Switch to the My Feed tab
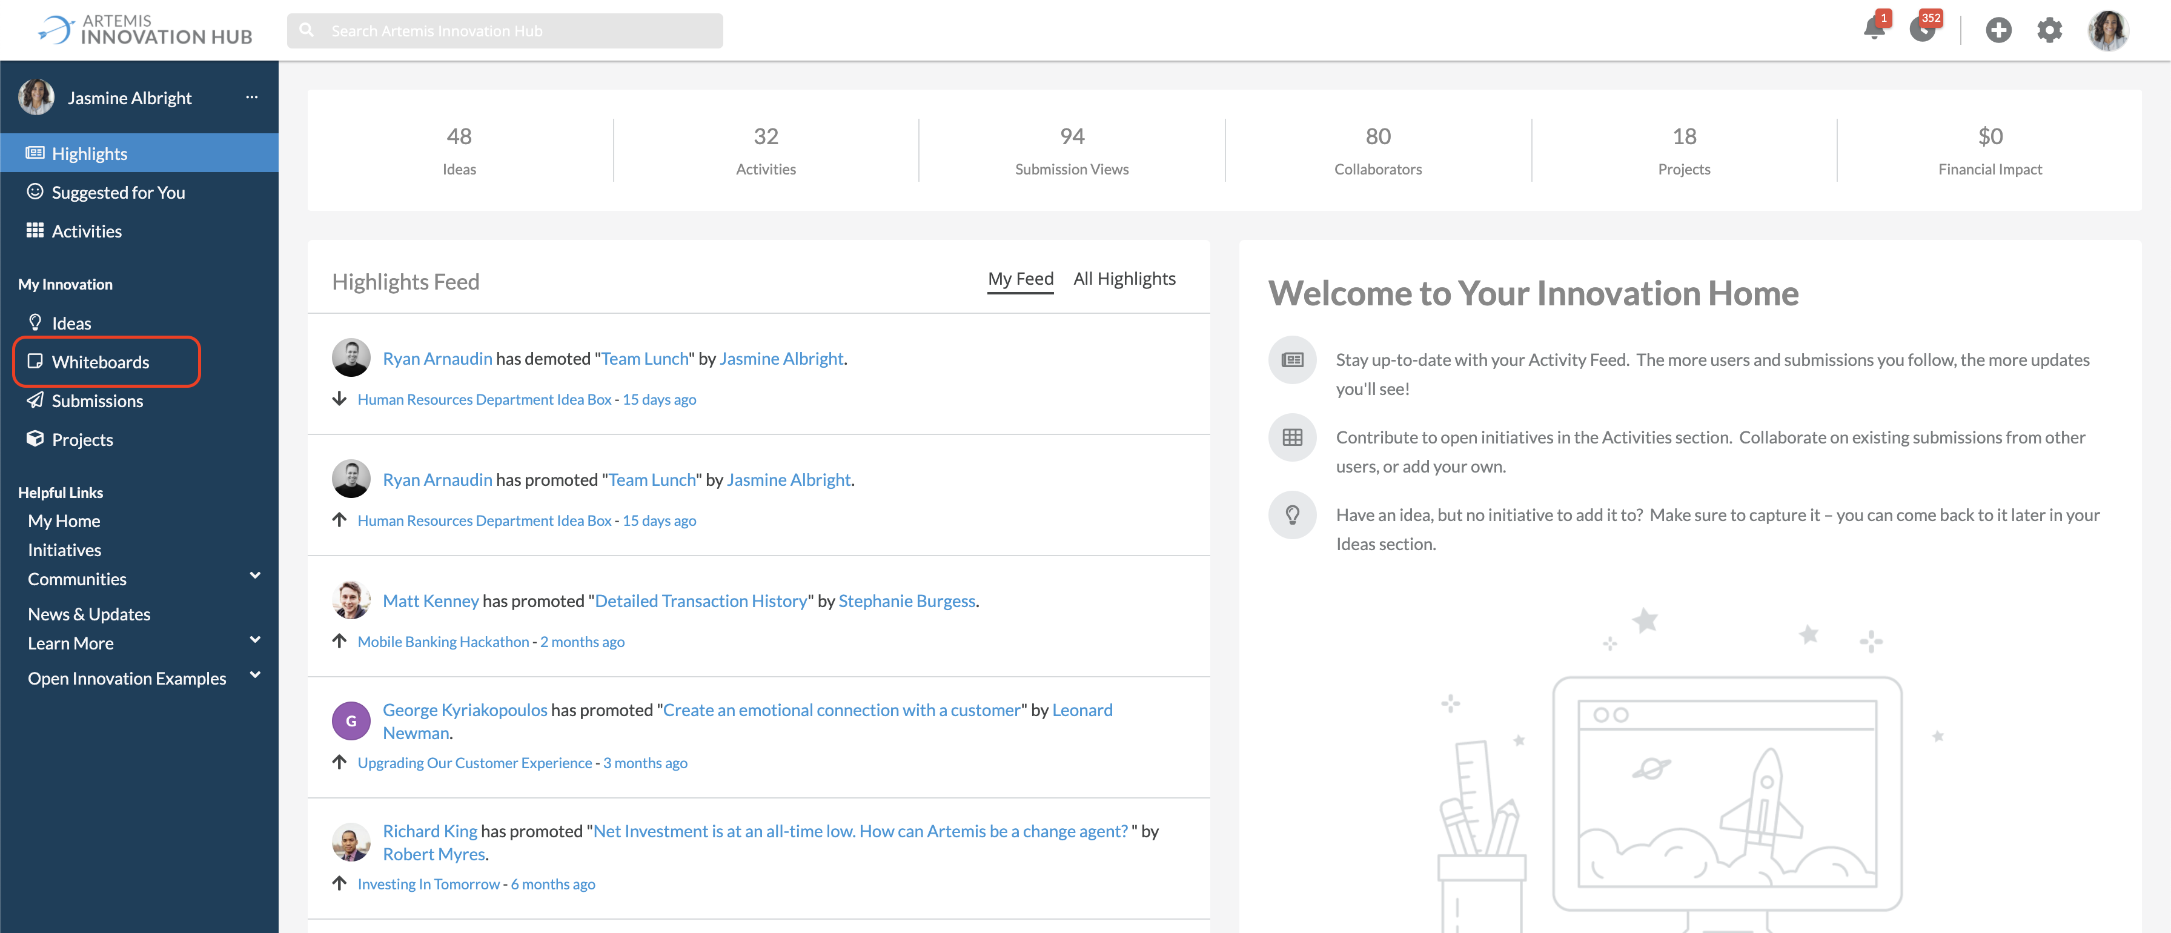This screenshot has width=2171, height=933. (x=1019, y=279)
